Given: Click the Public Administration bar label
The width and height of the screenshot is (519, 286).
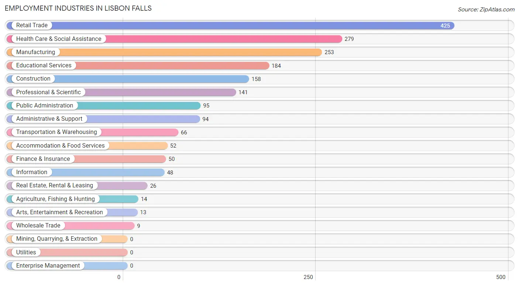Looking at the screenshot, I should click(x=45, y=105).
